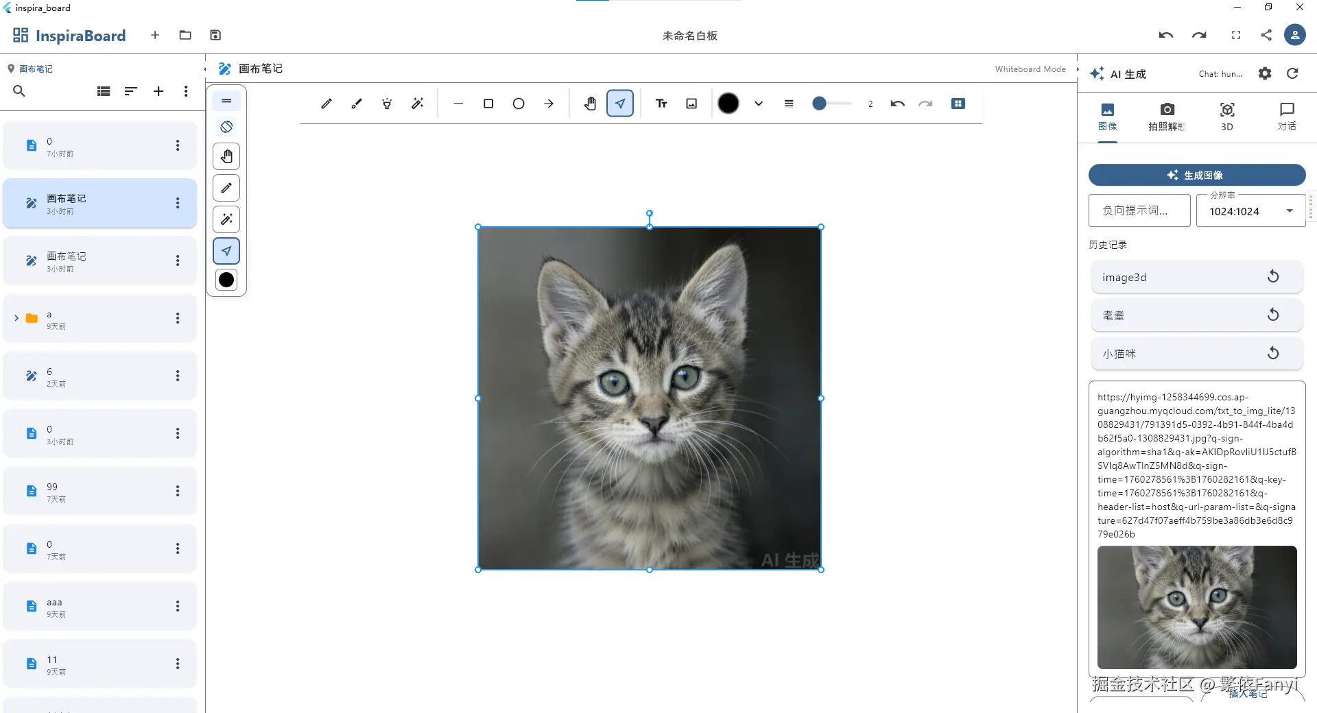Viewport: 1317px width, 713px height.
Task: Re-run the 小猫咪 history entry
Action: tap(1273, 353)
